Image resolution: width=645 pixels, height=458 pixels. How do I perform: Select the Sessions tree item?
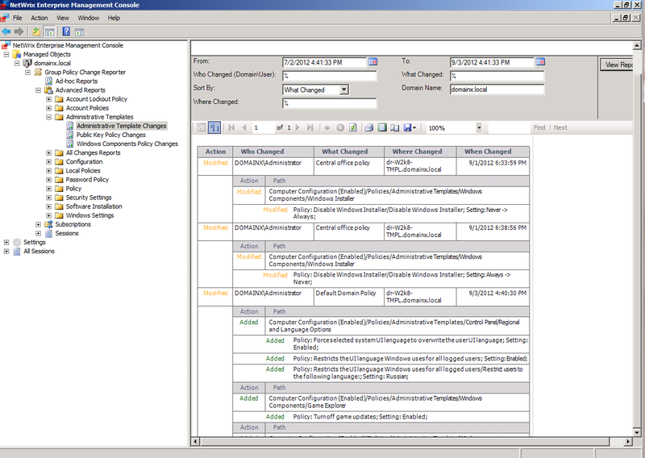coord(67,233)
